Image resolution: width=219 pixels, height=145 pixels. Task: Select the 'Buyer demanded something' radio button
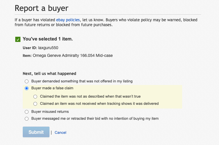point(27,81)
